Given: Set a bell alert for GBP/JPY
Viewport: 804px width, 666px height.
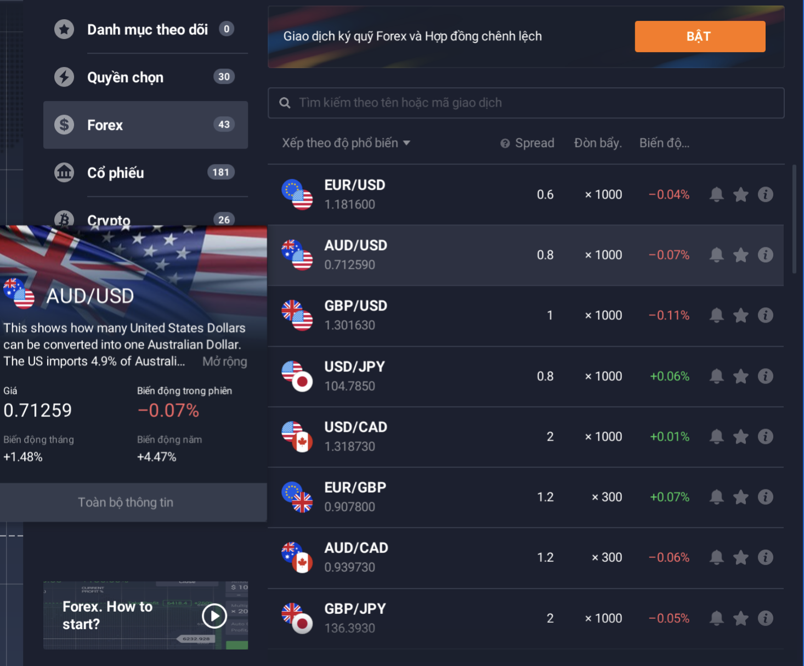Looking at the screenshot, I should pyautogui.click(x=716, y=618).
